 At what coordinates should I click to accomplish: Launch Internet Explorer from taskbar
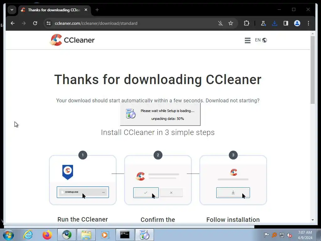pyautogui.click(x=28, y=235)
